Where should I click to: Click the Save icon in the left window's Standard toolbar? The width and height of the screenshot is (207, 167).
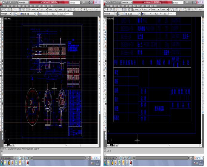pos(4,10)
